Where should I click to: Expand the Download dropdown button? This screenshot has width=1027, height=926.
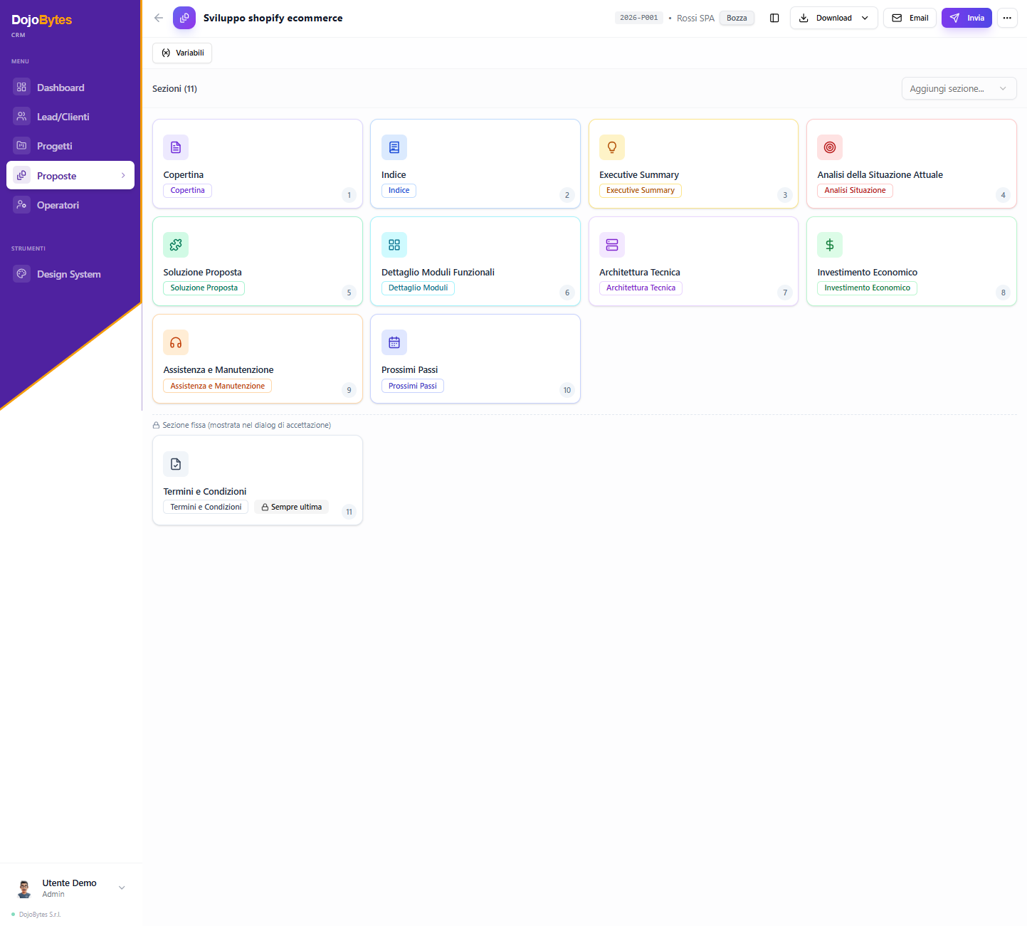pos(833,18)
